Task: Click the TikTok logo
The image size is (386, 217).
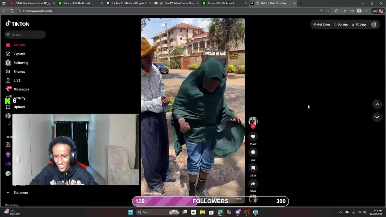Action: (x=17, y=24)
